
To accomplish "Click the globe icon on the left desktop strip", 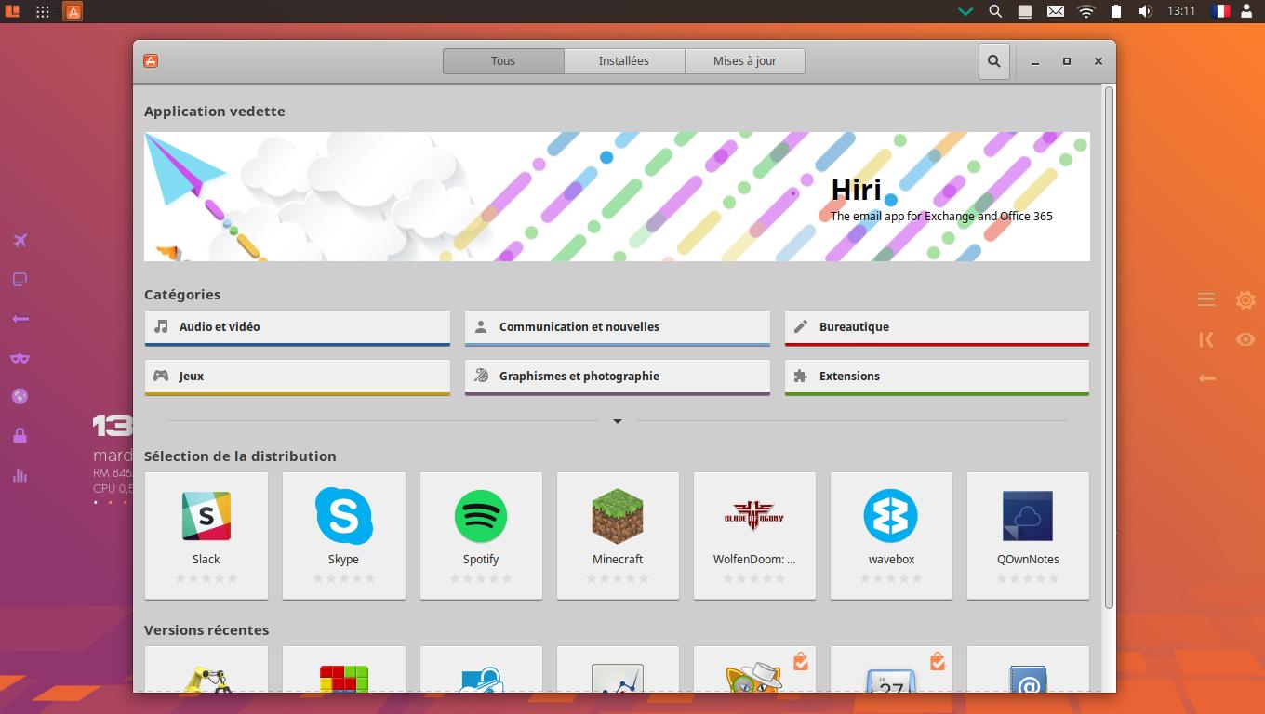I will [20, 397].
